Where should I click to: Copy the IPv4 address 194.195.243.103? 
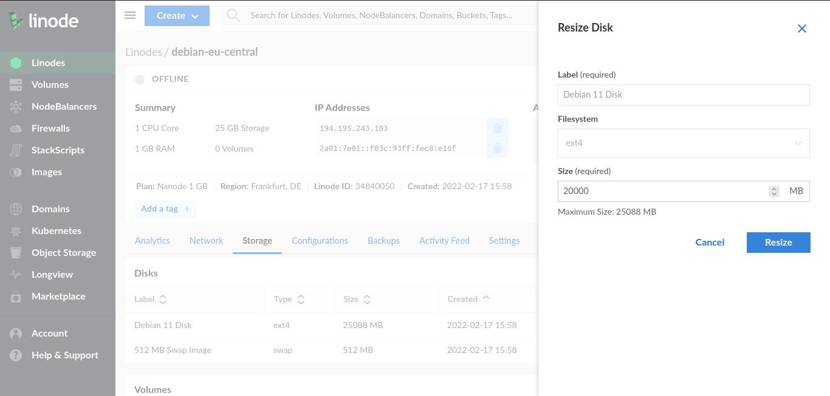497,128
